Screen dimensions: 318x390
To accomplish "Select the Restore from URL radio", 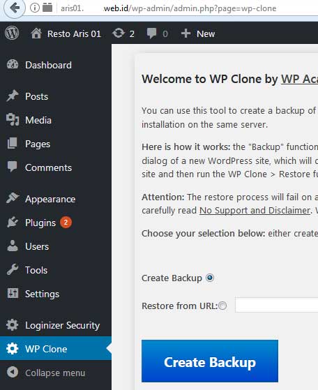I will click(x=222, y=306).
